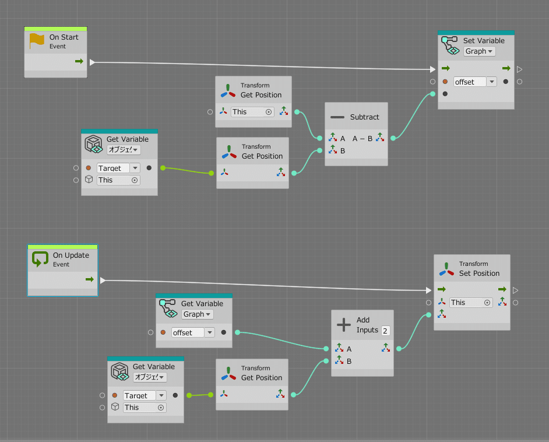549x442 pixels.
Task: Click the green flow output arrow on Set Variable
Action: [506, 68]
